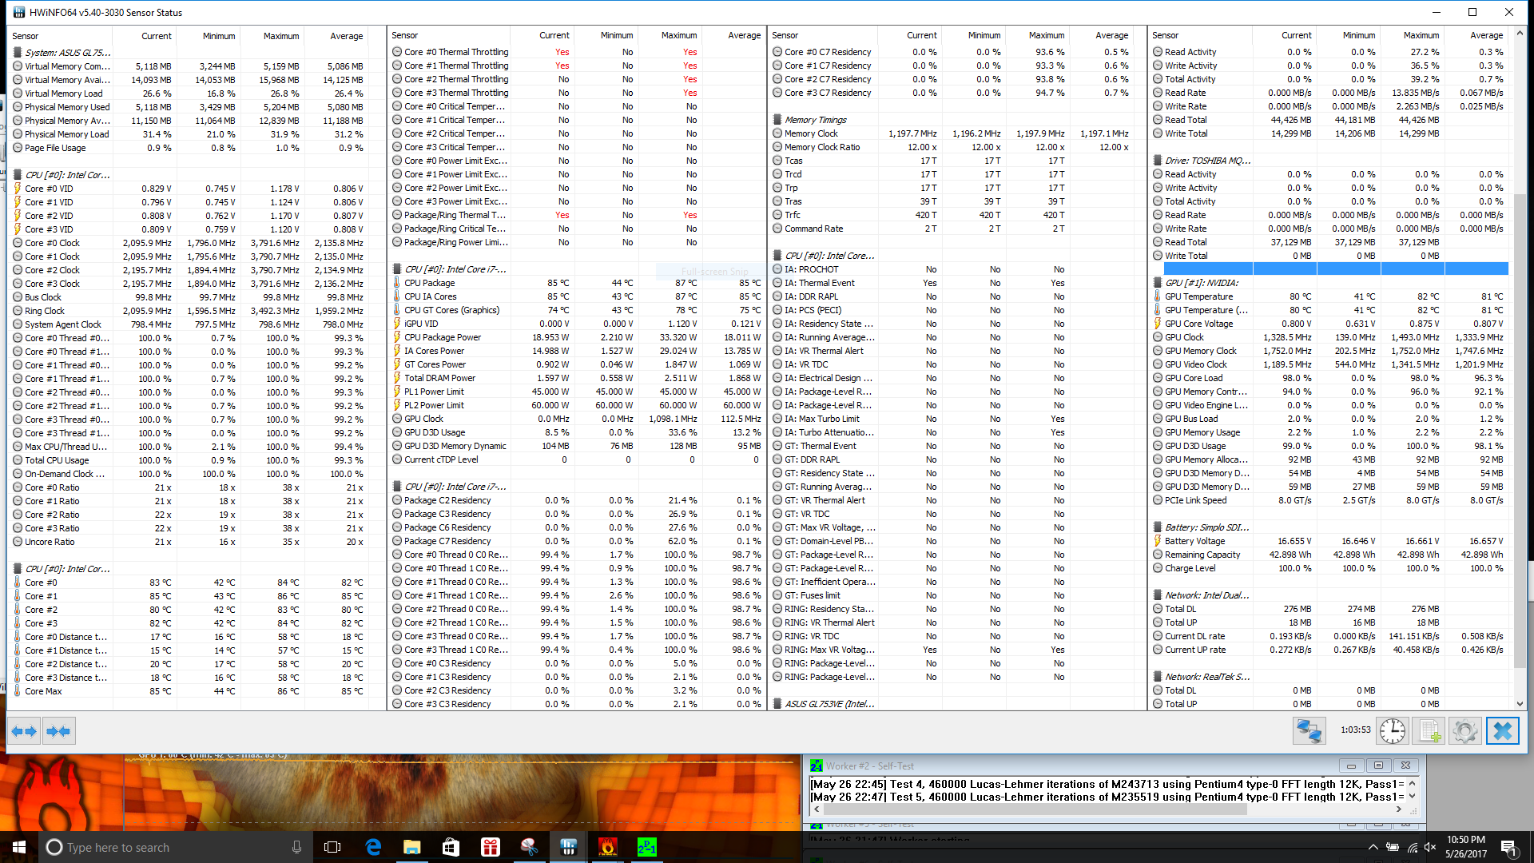Open Prime95 taskbar icon
Viewport: 1534px width, 863px height.
pos(646,847)
